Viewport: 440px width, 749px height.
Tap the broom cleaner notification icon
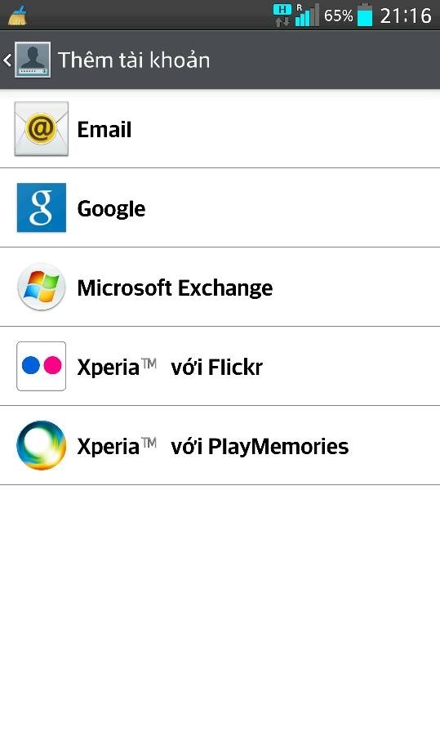click(17, 15)
